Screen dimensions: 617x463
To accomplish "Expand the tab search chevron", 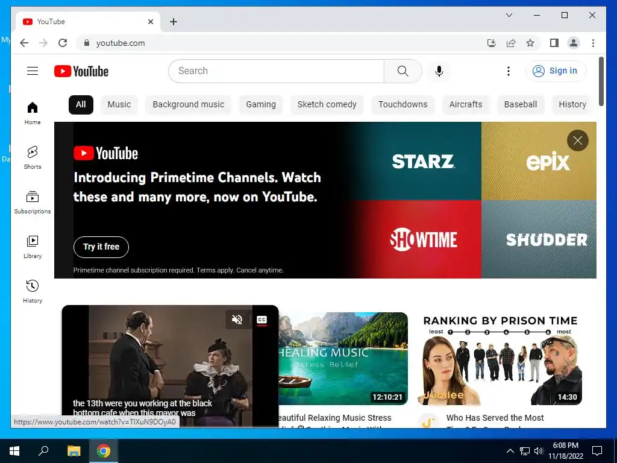I will pos(509,15).
